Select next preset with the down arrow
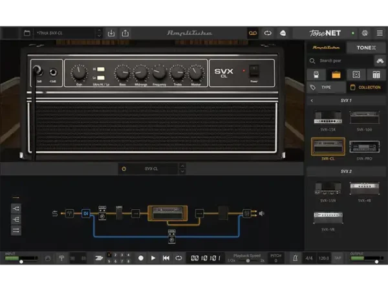The height and width of the screenshot is (291, 388). point(99,36)
